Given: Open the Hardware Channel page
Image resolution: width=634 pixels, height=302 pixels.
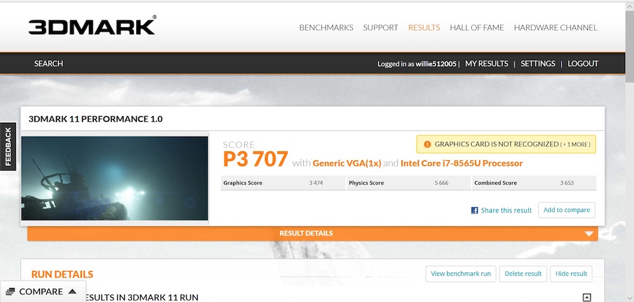Looking at the screenshot, I should pos(555,27).
